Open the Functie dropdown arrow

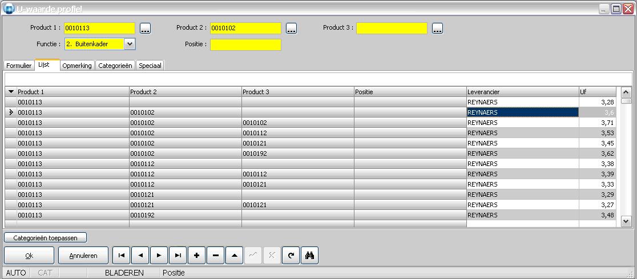coord(130,44)
